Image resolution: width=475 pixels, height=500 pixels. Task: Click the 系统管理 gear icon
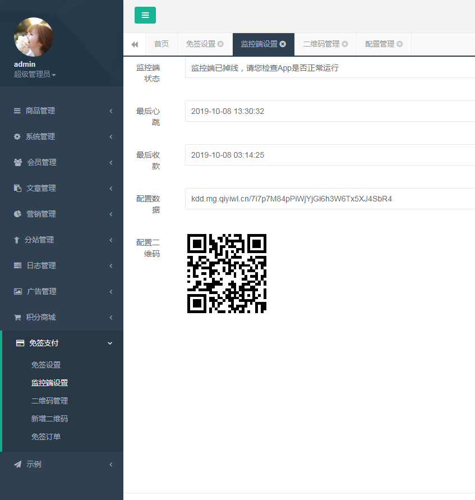[17, 137]
